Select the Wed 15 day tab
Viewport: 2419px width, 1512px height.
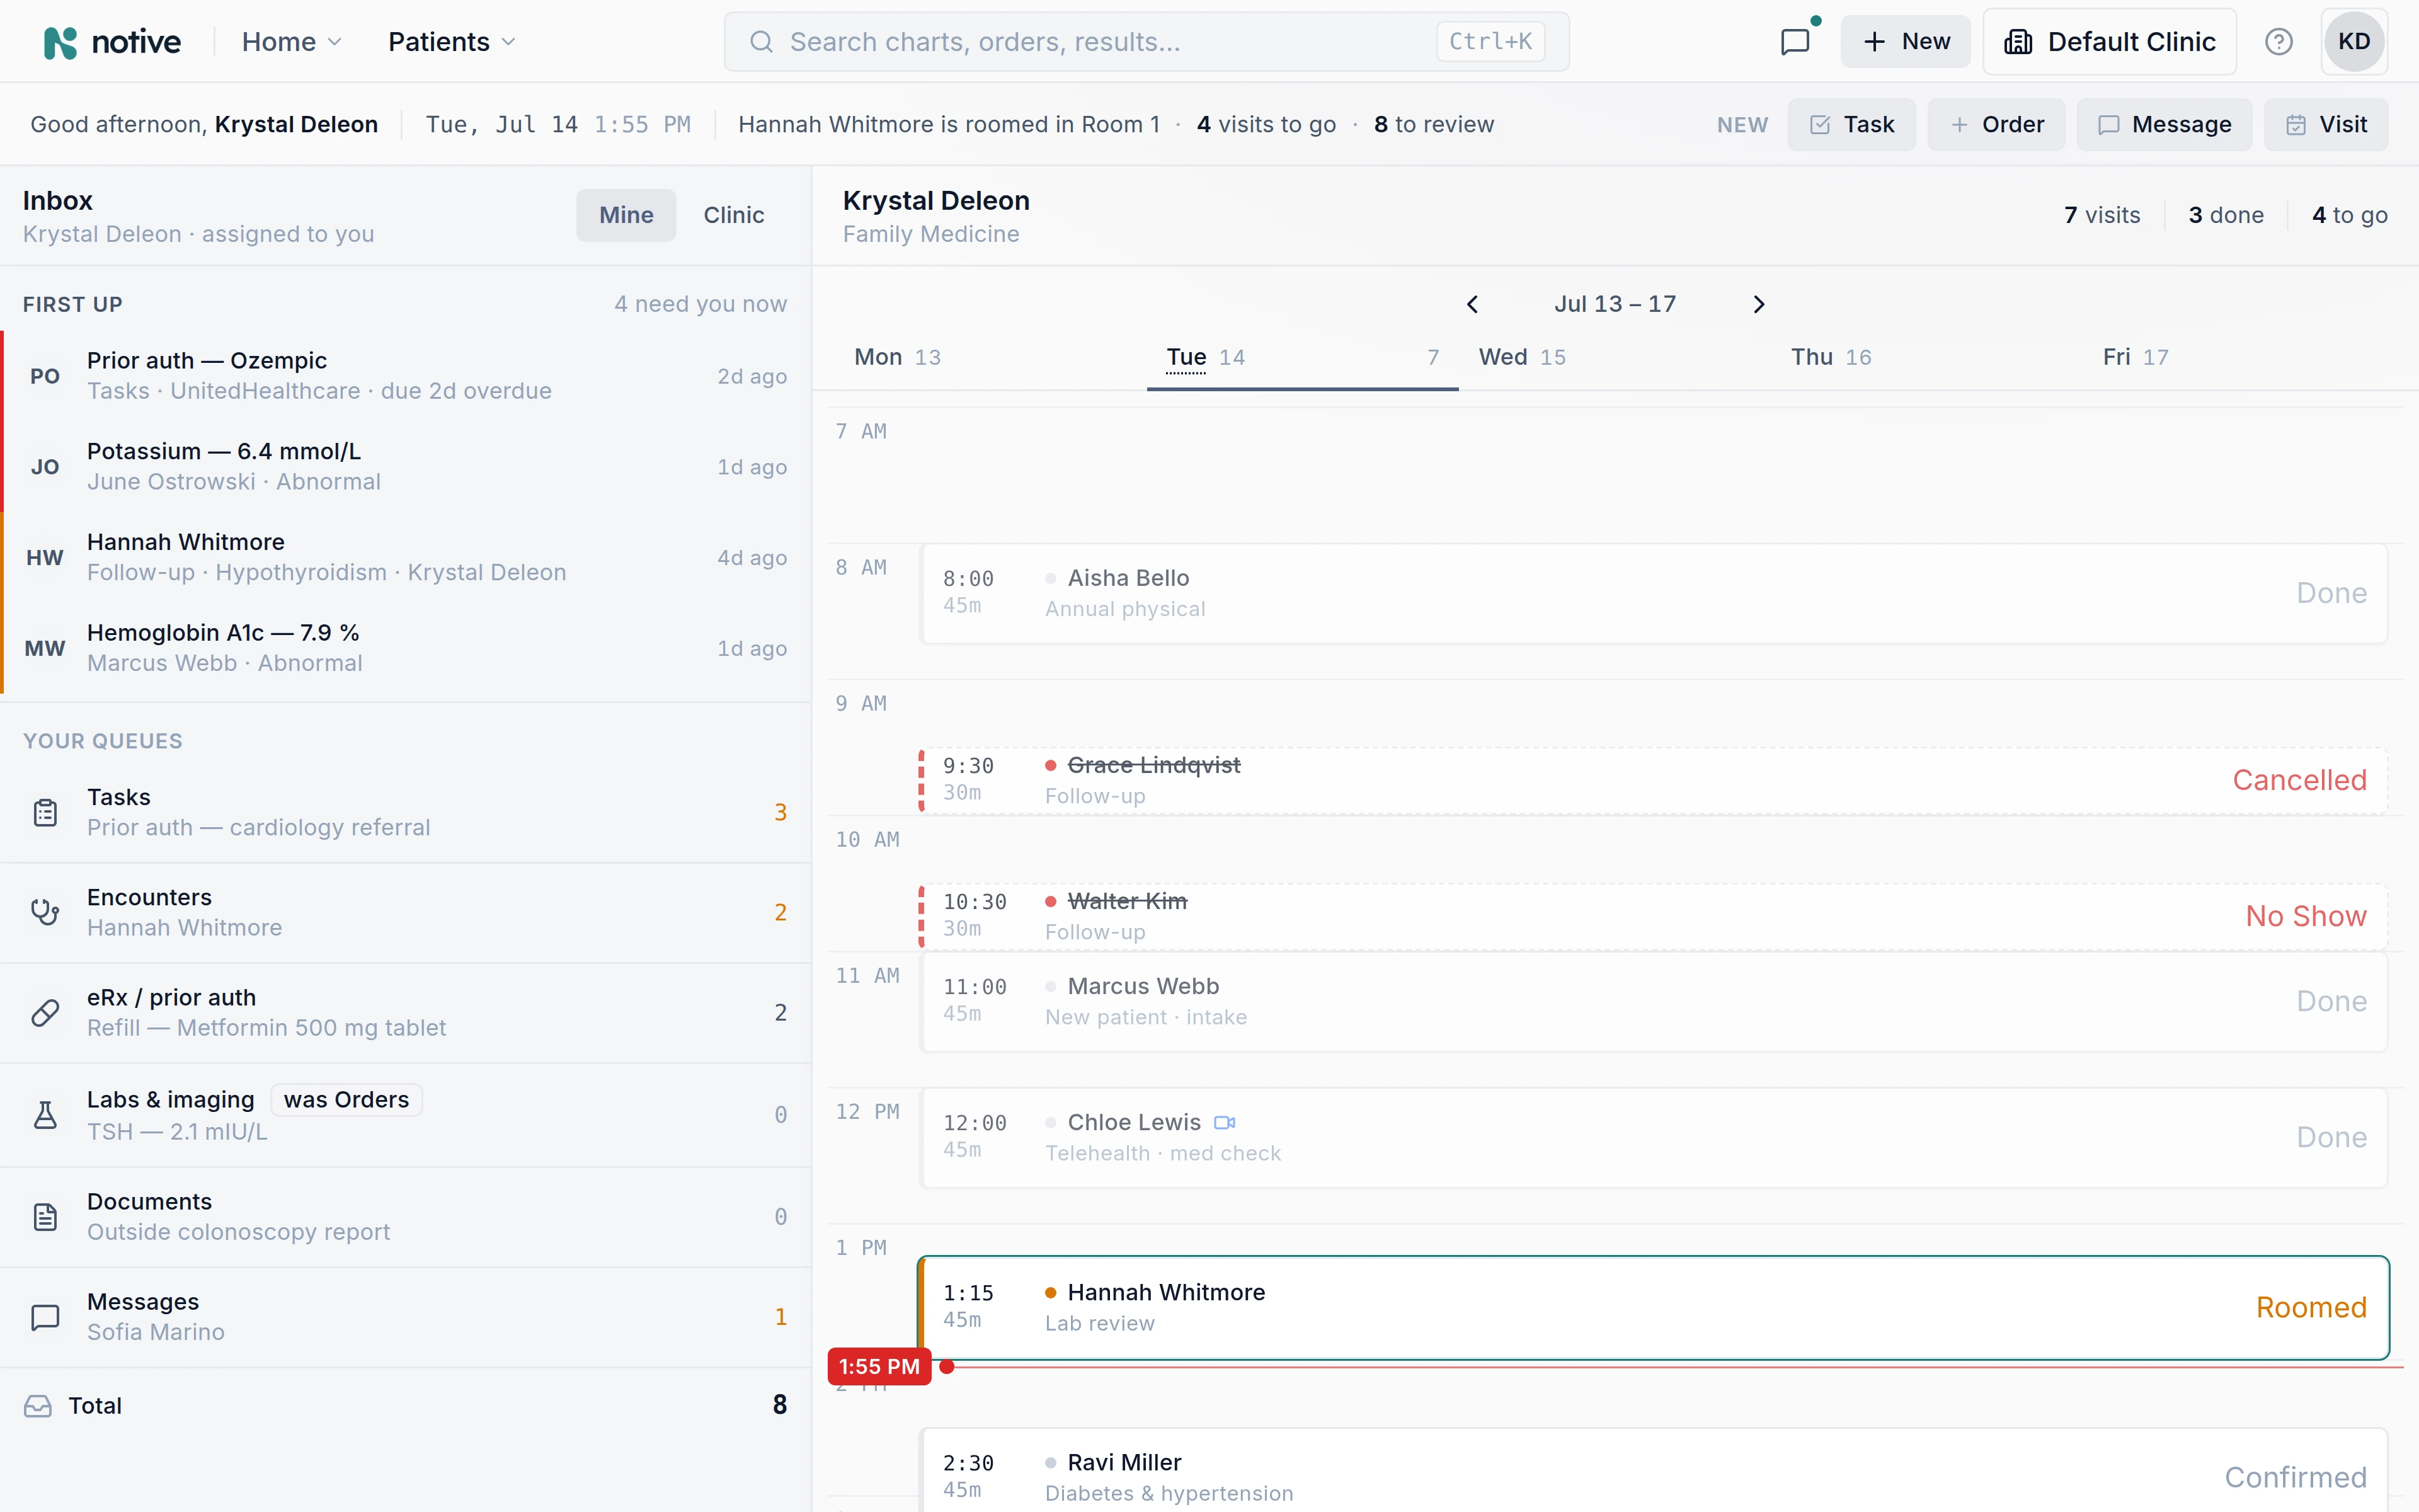pos(1615,357)
